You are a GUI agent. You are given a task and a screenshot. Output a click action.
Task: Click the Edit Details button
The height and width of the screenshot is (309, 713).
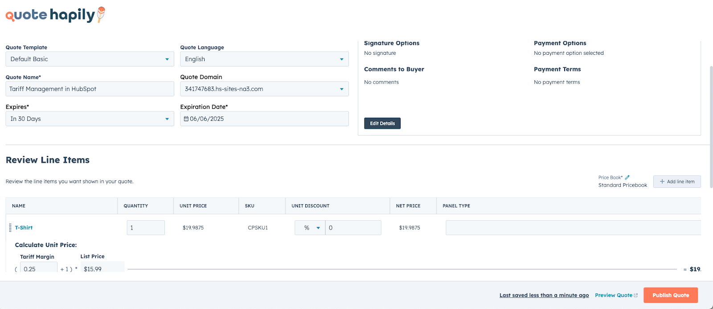(382, 124)
